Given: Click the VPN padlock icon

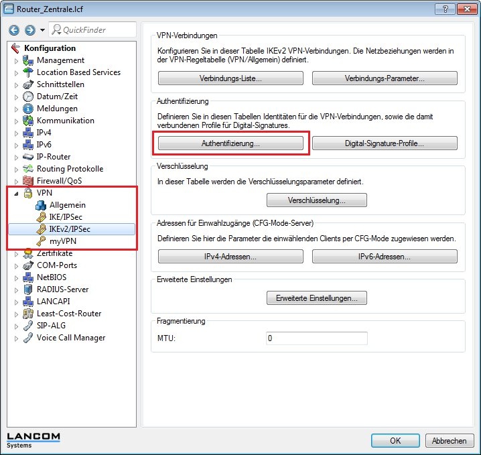Looking at the screenshot, I should tap(28, 193).
